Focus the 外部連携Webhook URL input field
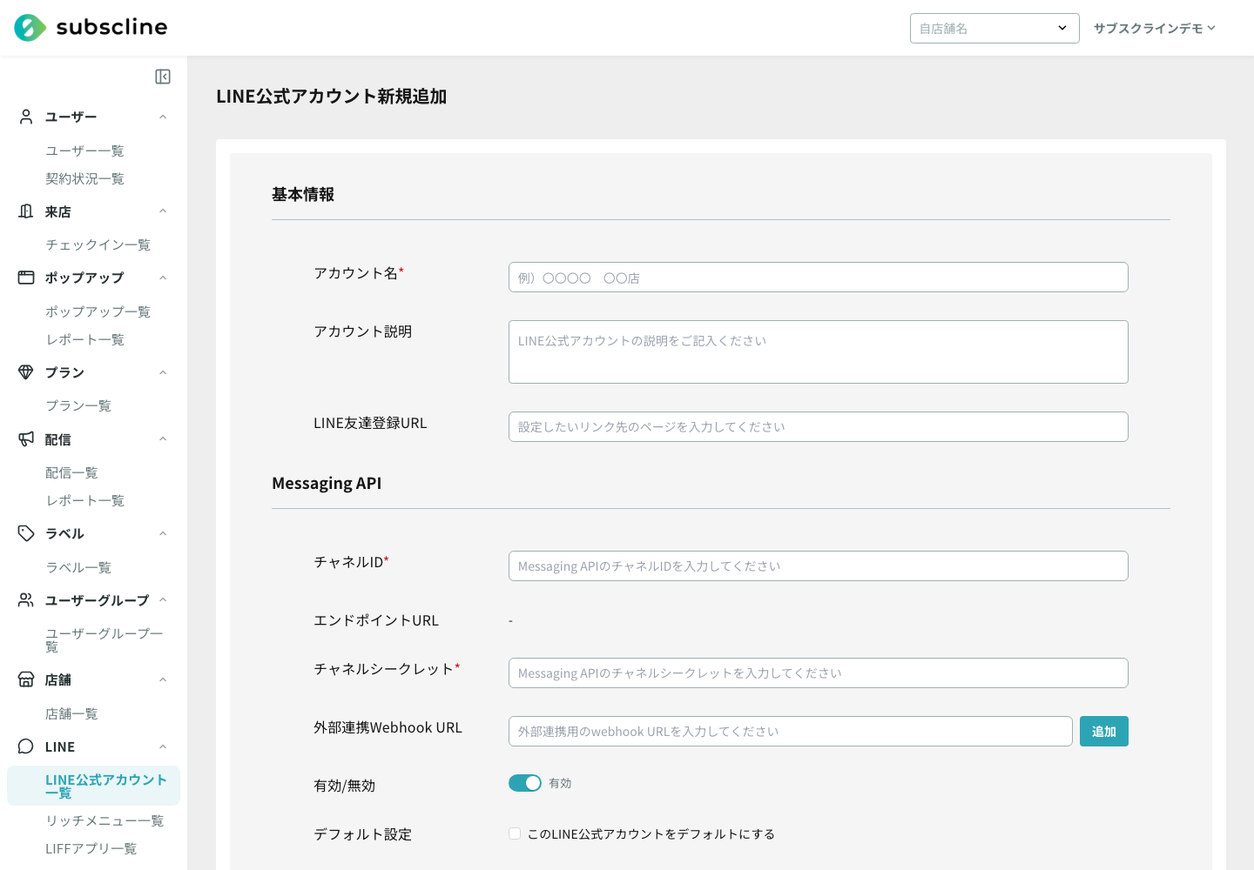The image size is (1254, 870). (x=791, y=731)
